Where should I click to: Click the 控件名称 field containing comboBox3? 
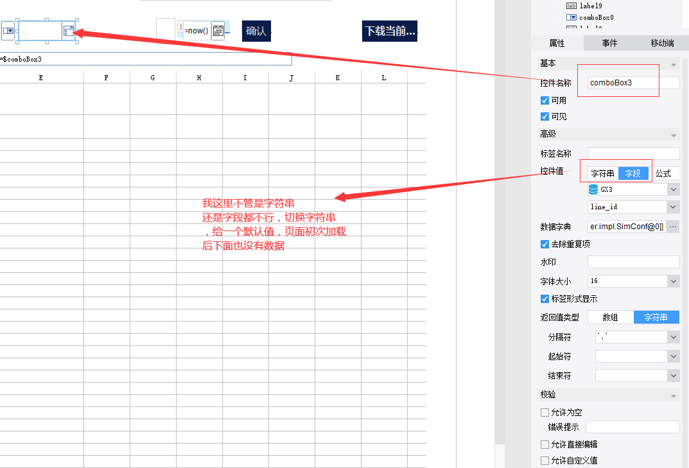pyautogui.click(x=634, y=83)
